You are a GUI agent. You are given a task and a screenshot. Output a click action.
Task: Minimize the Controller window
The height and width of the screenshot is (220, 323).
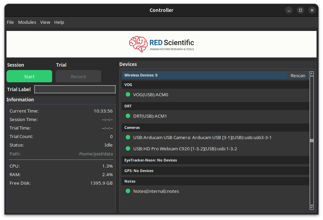[x=289, y=10]
